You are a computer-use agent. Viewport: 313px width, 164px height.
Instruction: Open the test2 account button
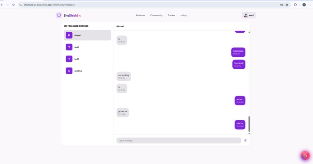pos(249,16)
